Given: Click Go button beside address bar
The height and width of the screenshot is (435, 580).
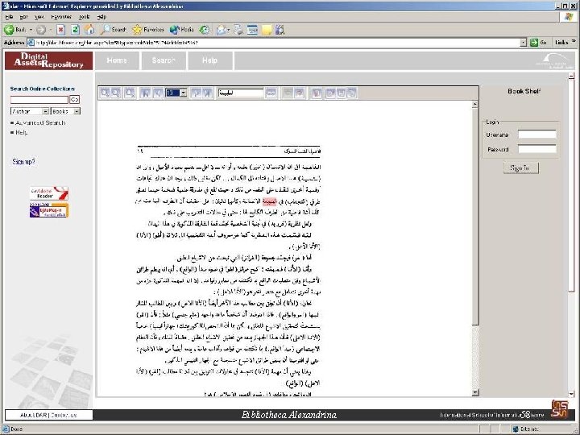Looking at the screenshot, I should click(539, 43).
